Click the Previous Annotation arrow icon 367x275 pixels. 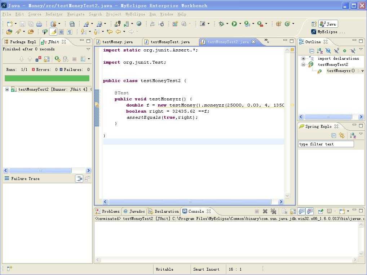[x=96, y=32]
